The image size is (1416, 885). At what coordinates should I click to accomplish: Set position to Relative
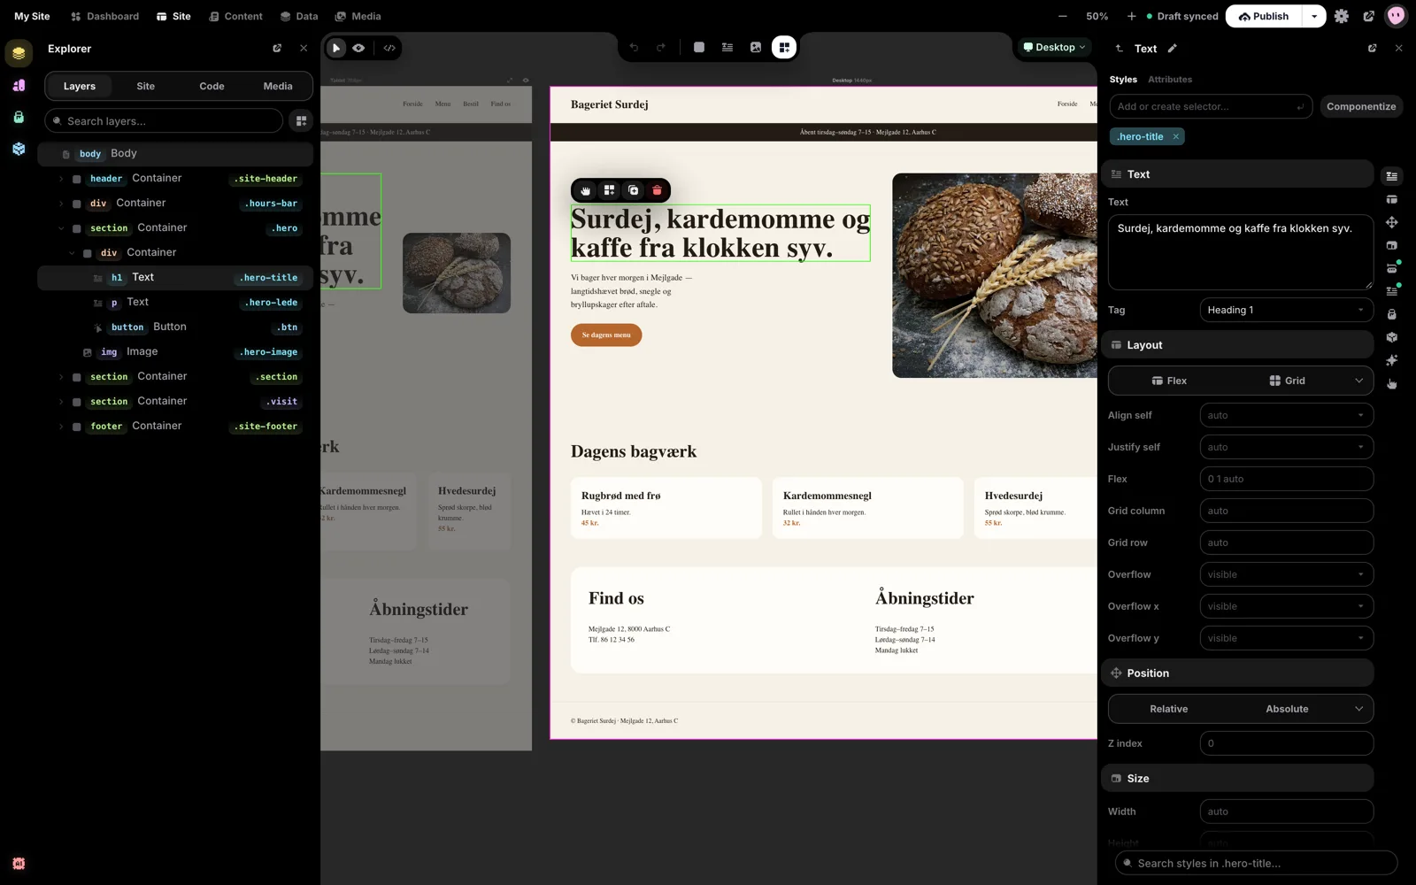[1169, 709]
